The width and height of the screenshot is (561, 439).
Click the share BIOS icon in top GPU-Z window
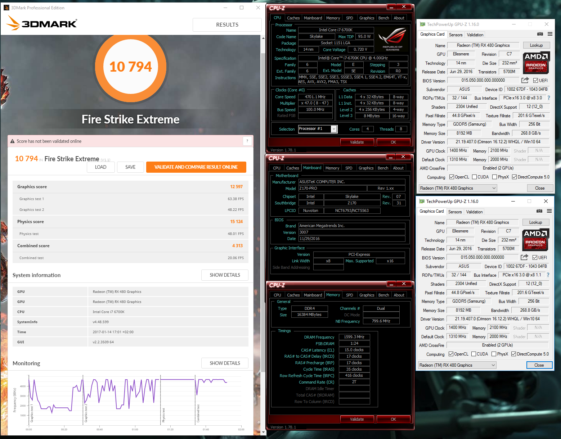click(x=525, y=80)
